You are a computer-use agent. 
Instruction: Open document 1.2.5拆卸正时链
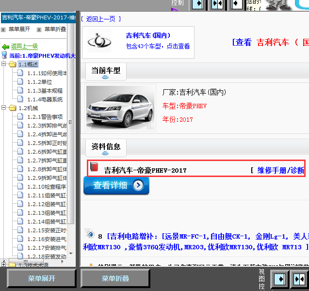pos(47,143)
